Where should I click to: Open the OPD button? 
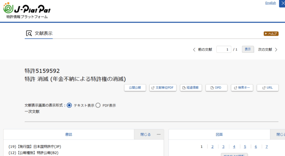pyautogui.click(x=216, y=88)
